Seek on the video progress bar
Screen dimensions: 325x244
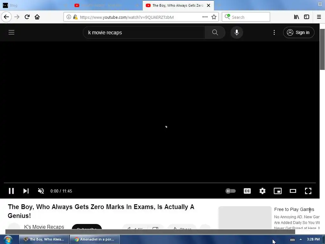point(160,183)
